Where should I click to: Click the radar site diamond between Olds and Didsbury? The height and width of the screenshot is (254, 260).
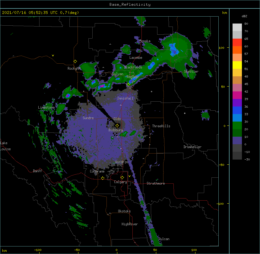117,126
